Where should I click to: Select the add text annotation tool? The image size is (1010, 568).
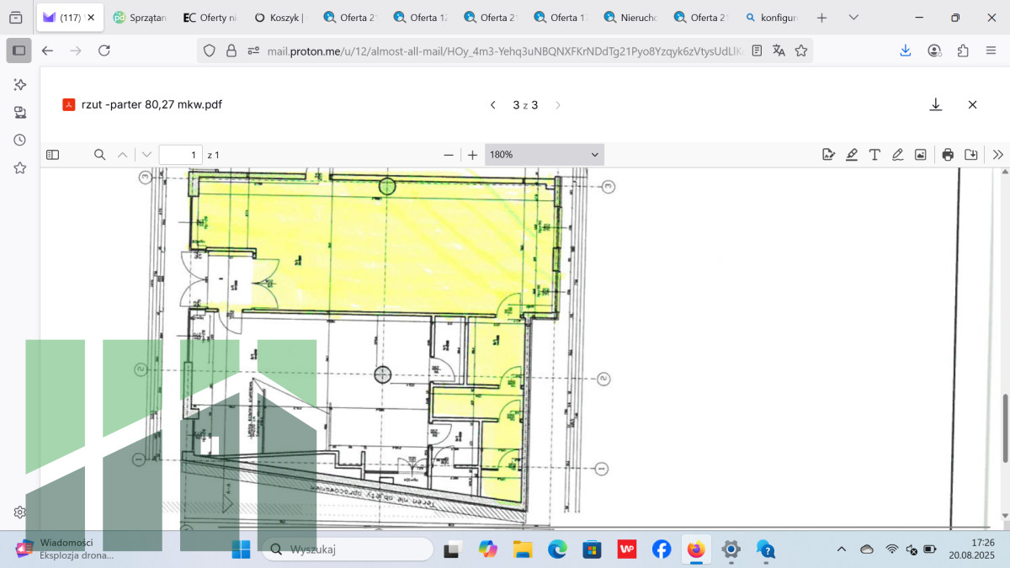(x=874, y=155)
